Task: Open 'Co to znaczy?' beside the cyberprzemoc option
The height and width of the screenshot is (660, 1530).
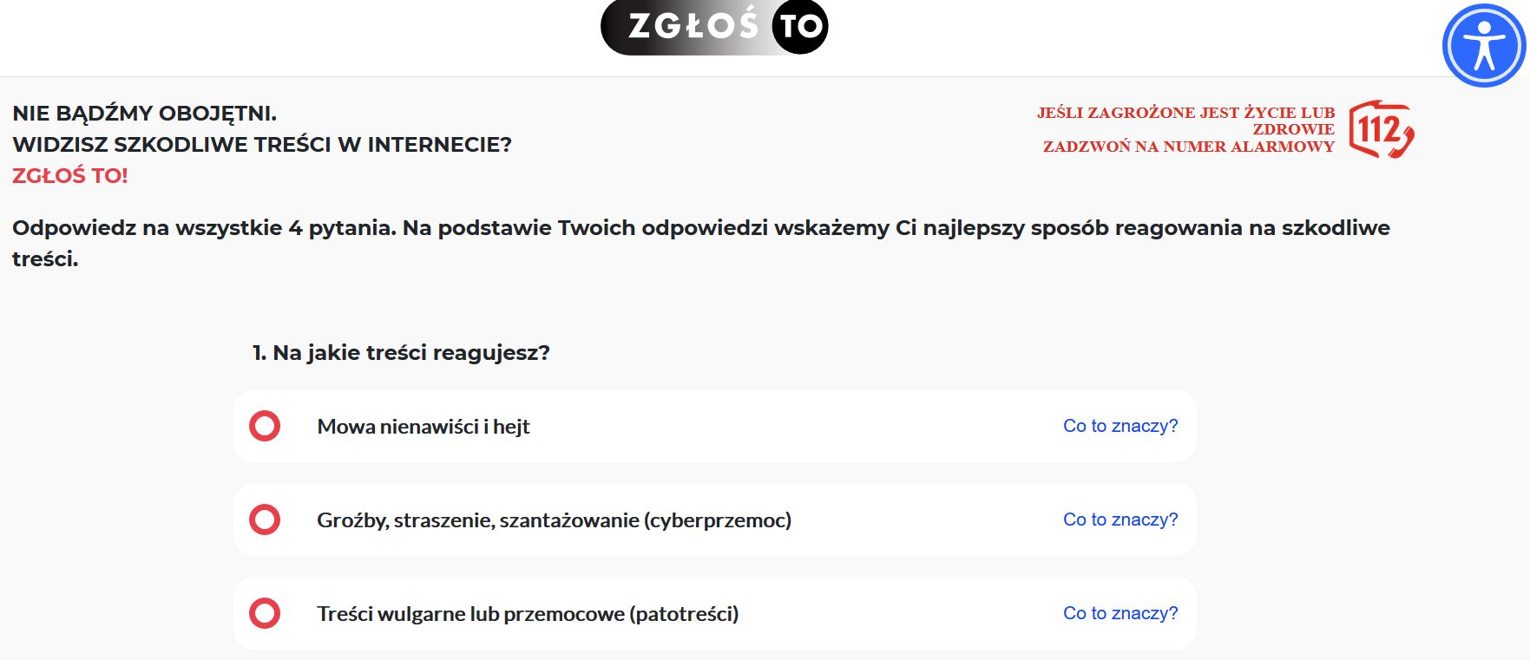Action: pyautogui.click(x=1120, y=519)
